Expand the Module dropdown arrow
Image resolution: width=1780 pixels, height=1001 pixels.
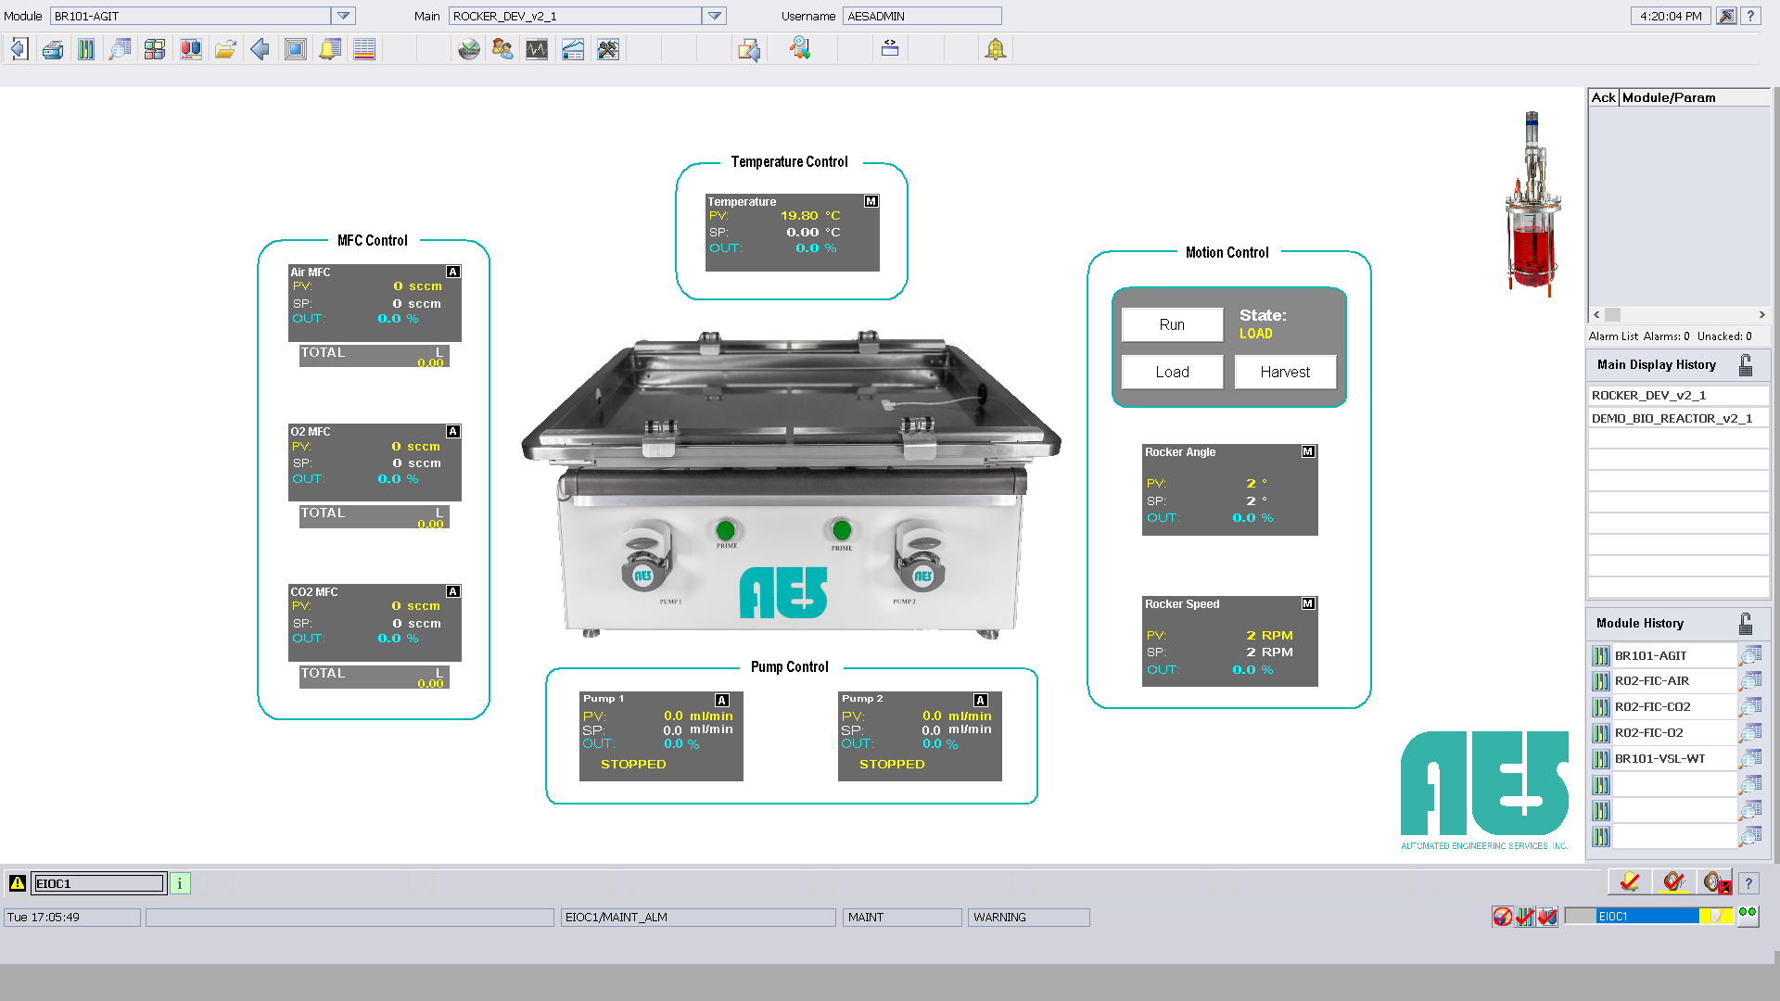click(x=343, y=16)
